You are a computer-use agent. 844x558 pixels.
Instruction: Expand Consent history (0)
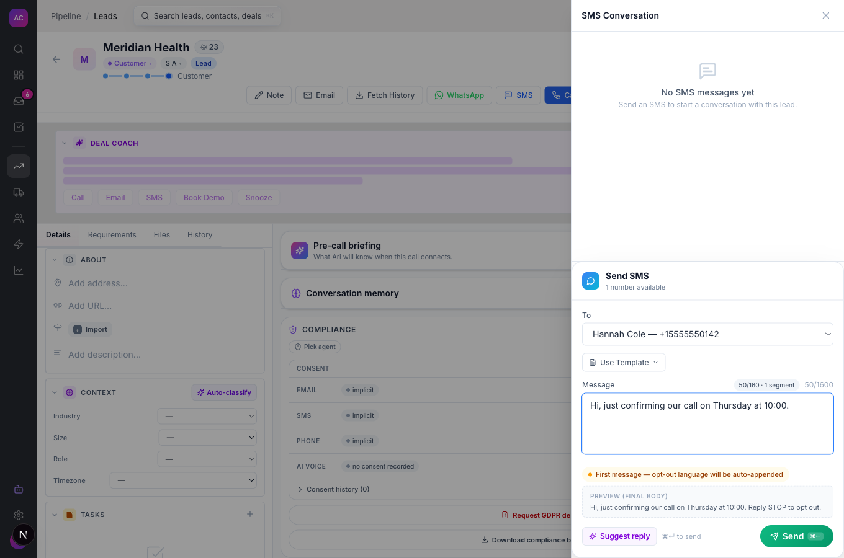pyautogui.click(x=334, y=489)
